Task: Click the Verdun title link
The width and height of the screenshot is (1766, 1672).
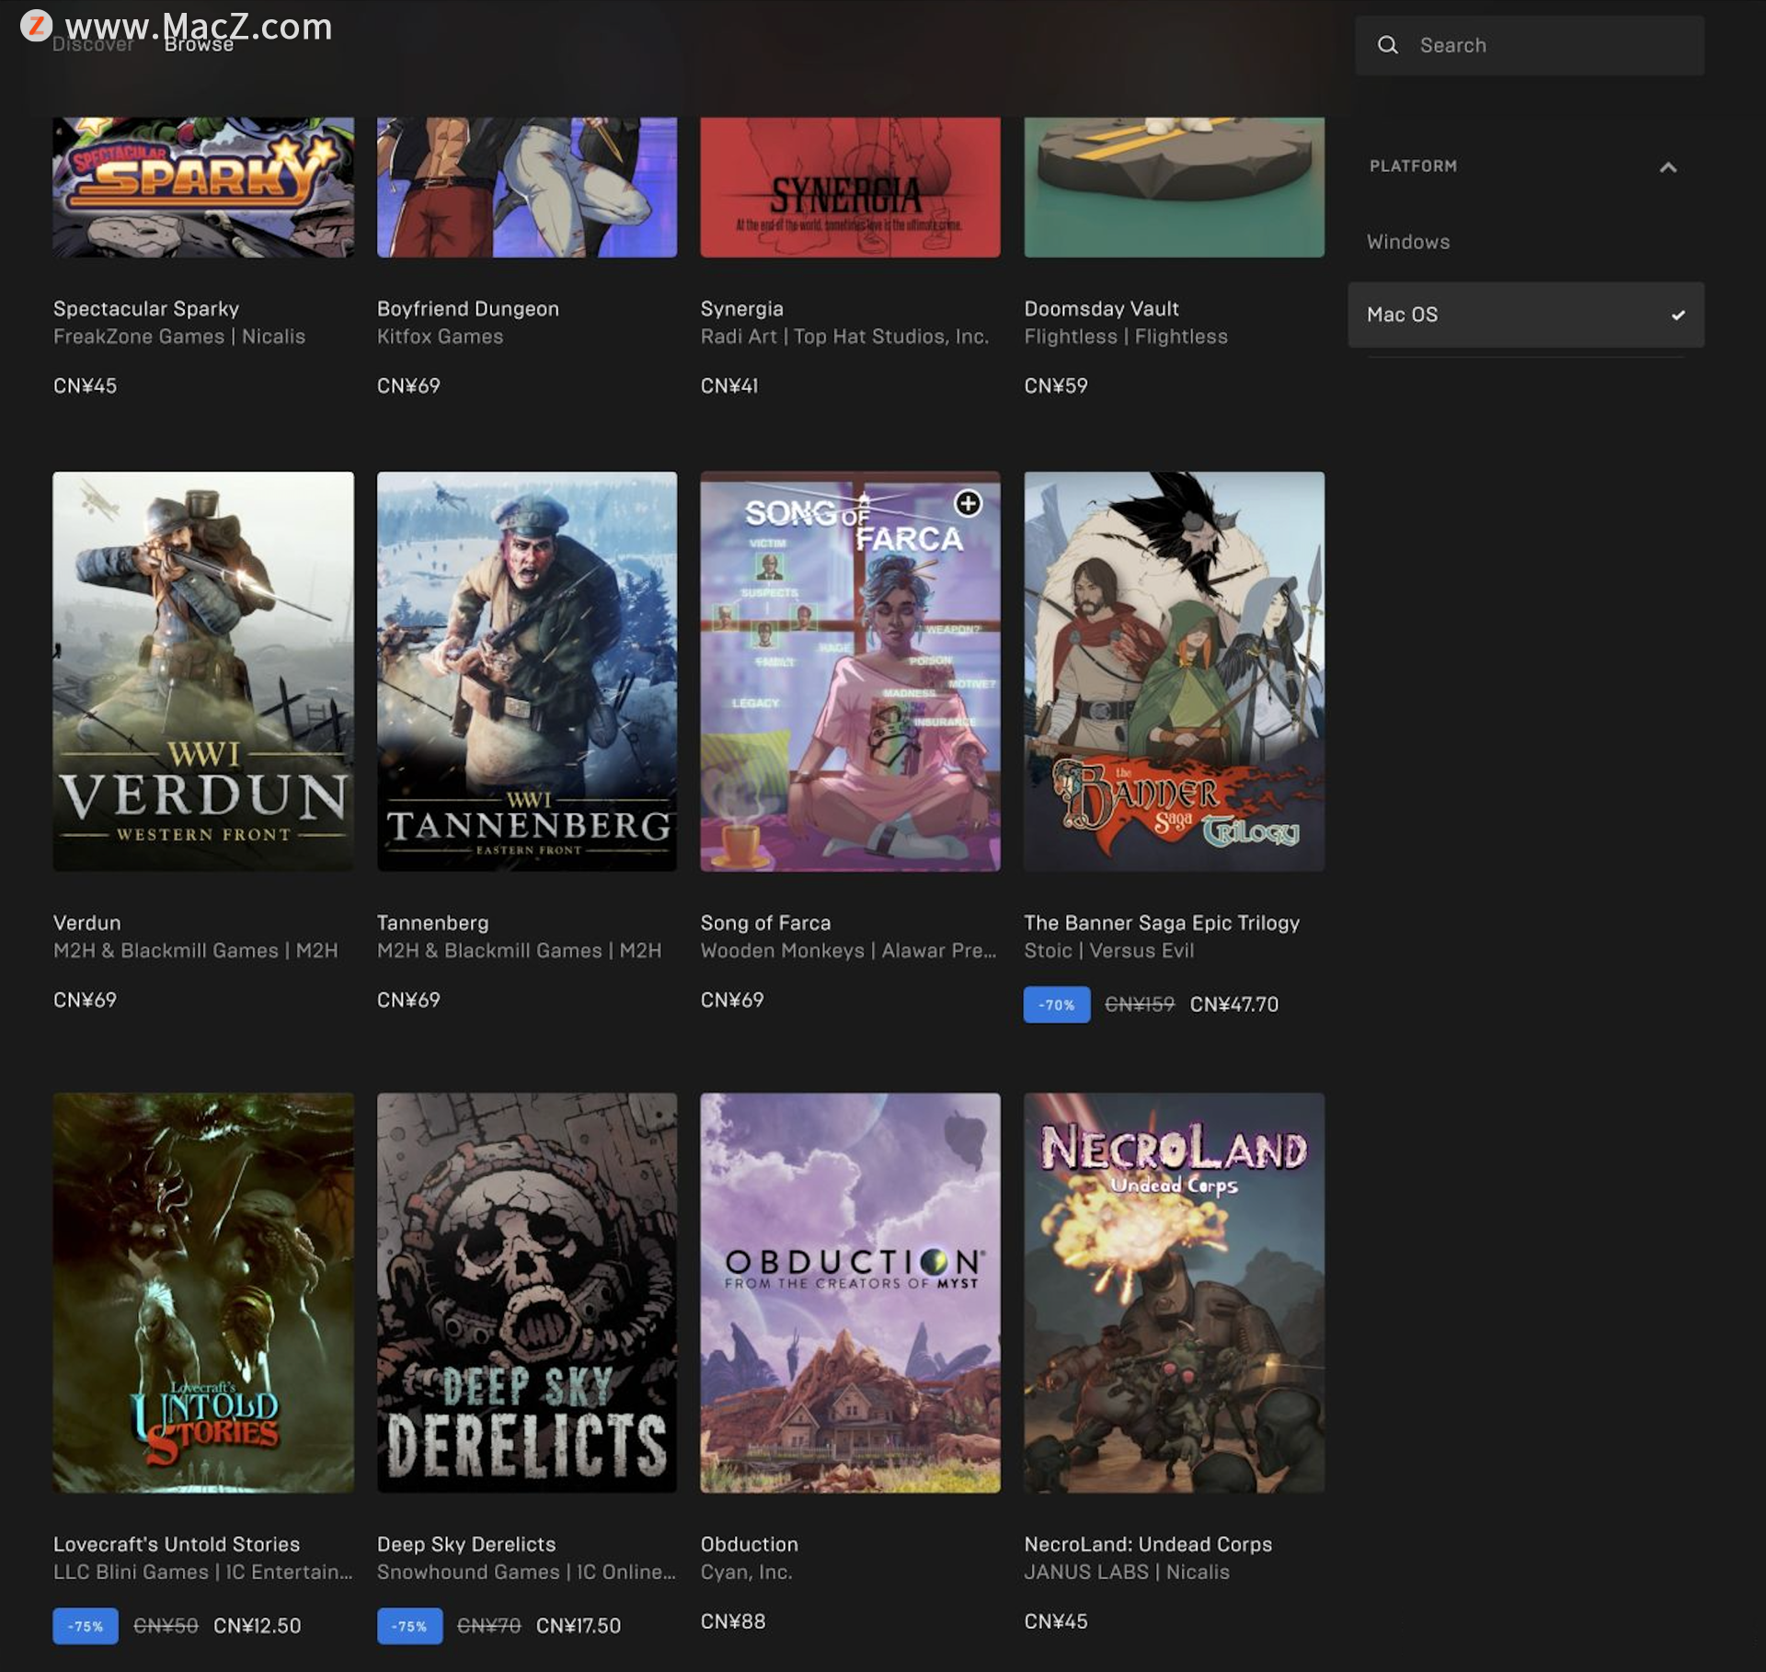Action: tap(86, 922)
